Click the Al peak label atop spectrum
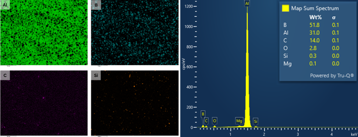358x137 pixels. 247,4
